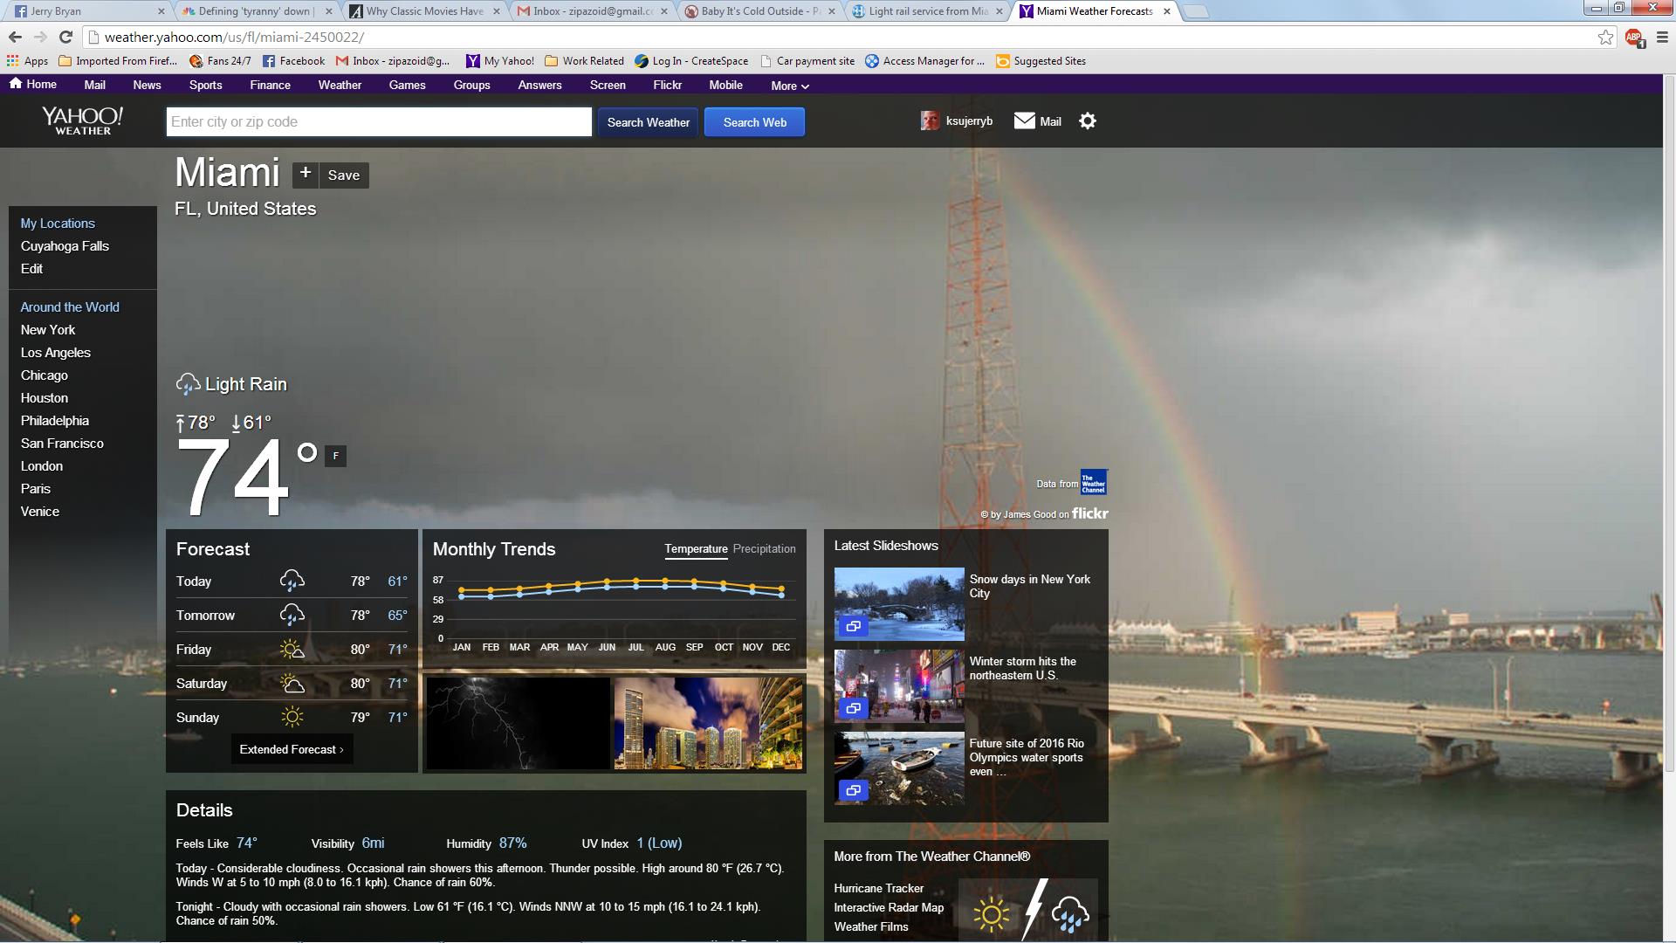This screenshot has width=1676, height=943.
Task: Toggle the Fahrenheit unit button
Action: 335,456
